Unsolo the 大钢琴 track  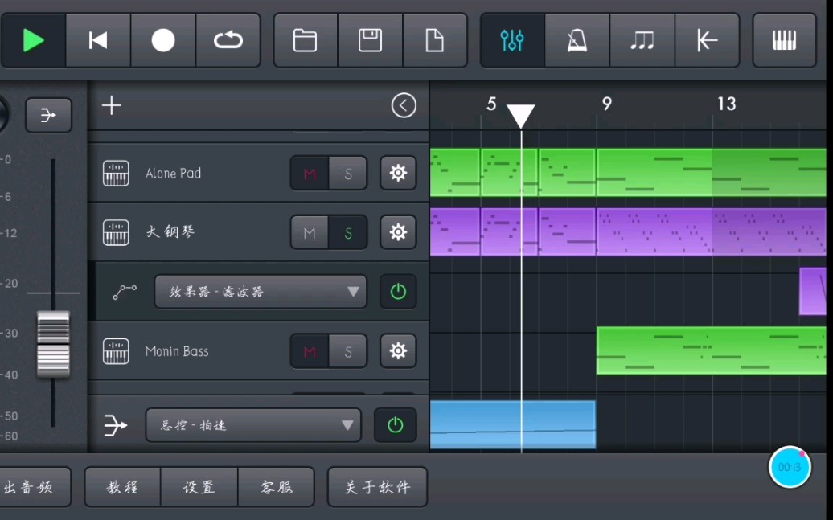tap(348, 232)
